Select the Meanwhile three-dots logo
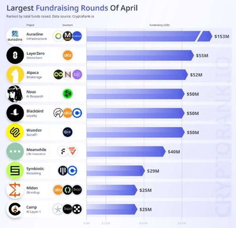Viewport: 236px width, 228px height. pos(15,151)
